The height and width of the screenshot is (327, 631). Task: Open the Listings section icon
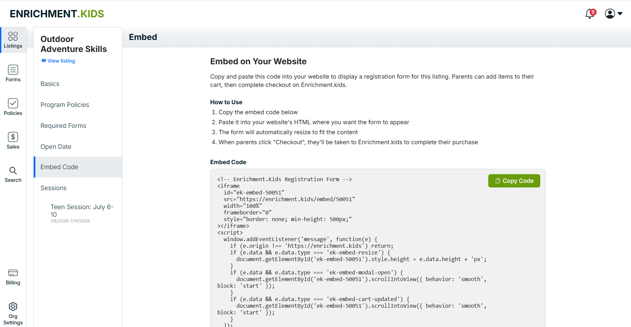click(x=13, y=36)
